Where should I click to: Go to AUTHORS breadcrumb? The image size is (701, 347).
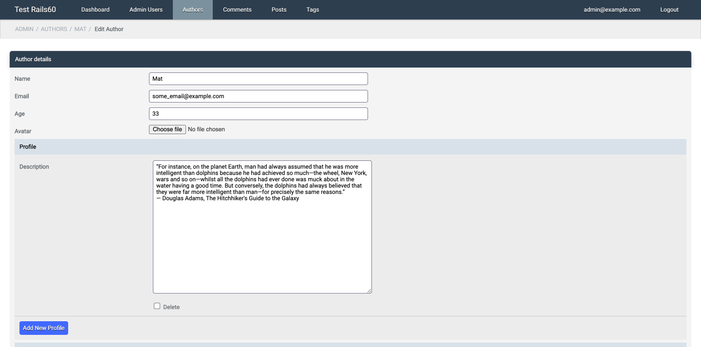[54, 29]
